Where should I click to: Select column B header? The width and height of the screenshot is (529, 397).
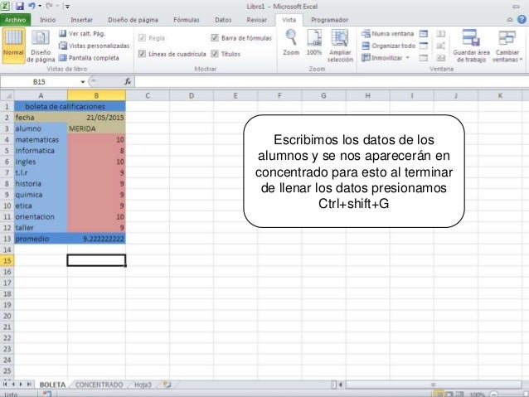pos(96,96)
